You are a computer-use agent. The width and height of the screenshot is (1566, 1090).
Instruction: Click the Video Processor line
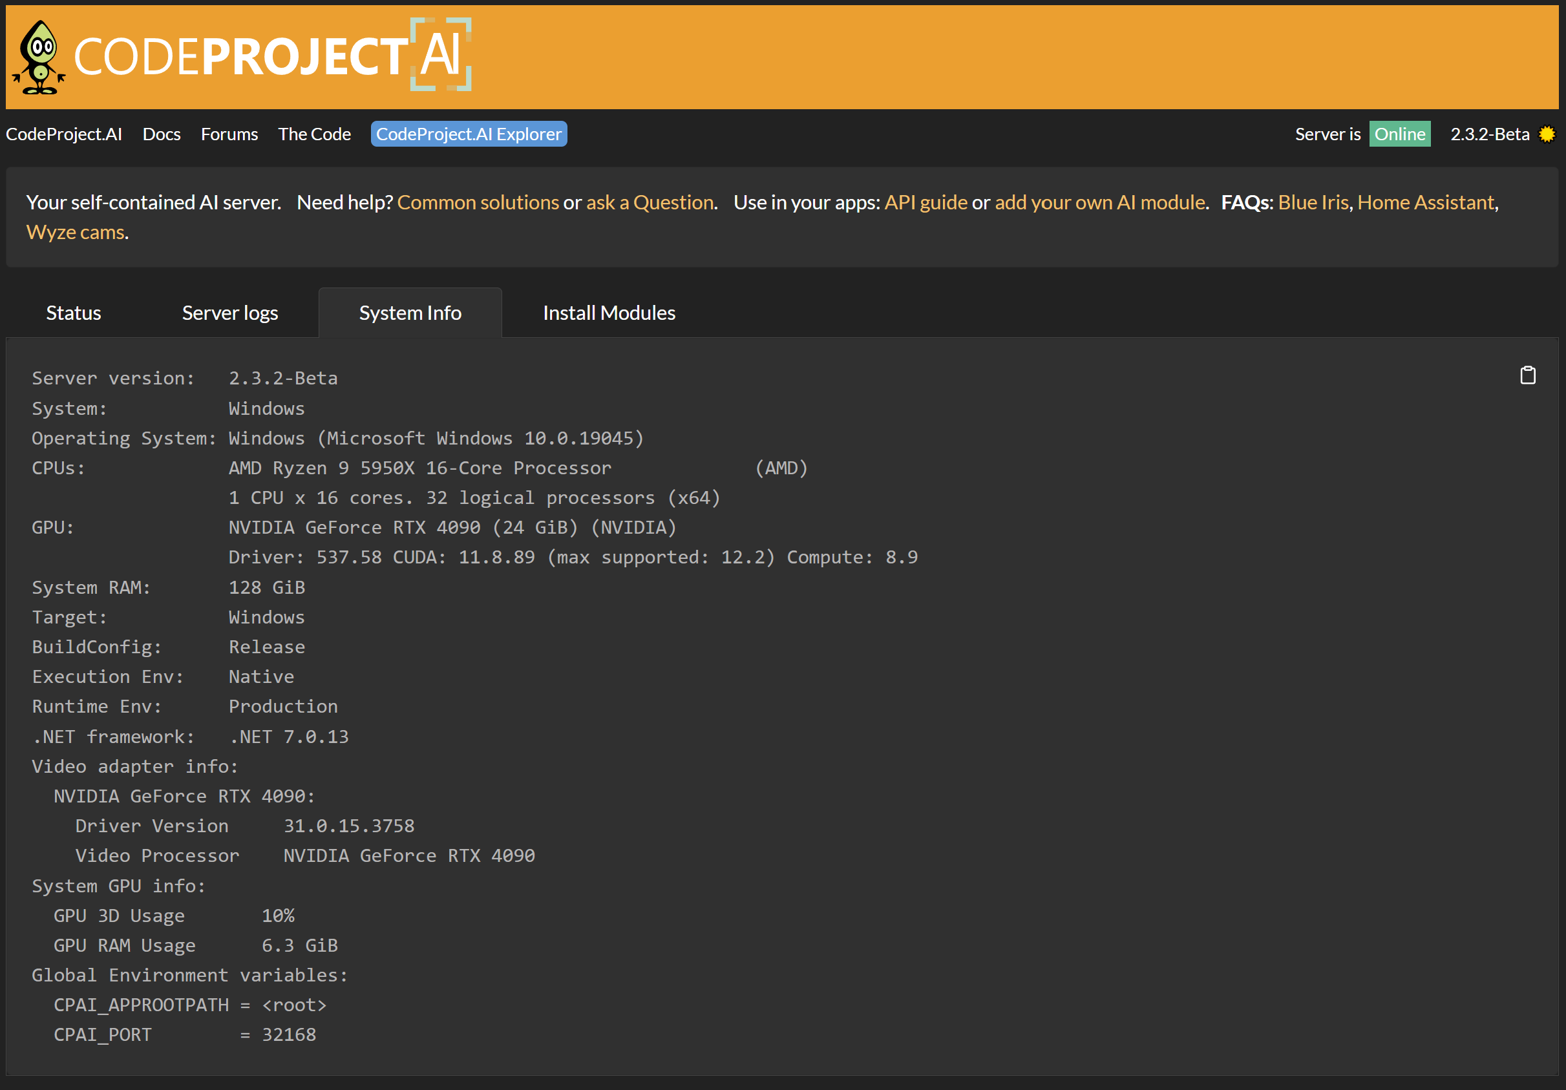point(305,856)
